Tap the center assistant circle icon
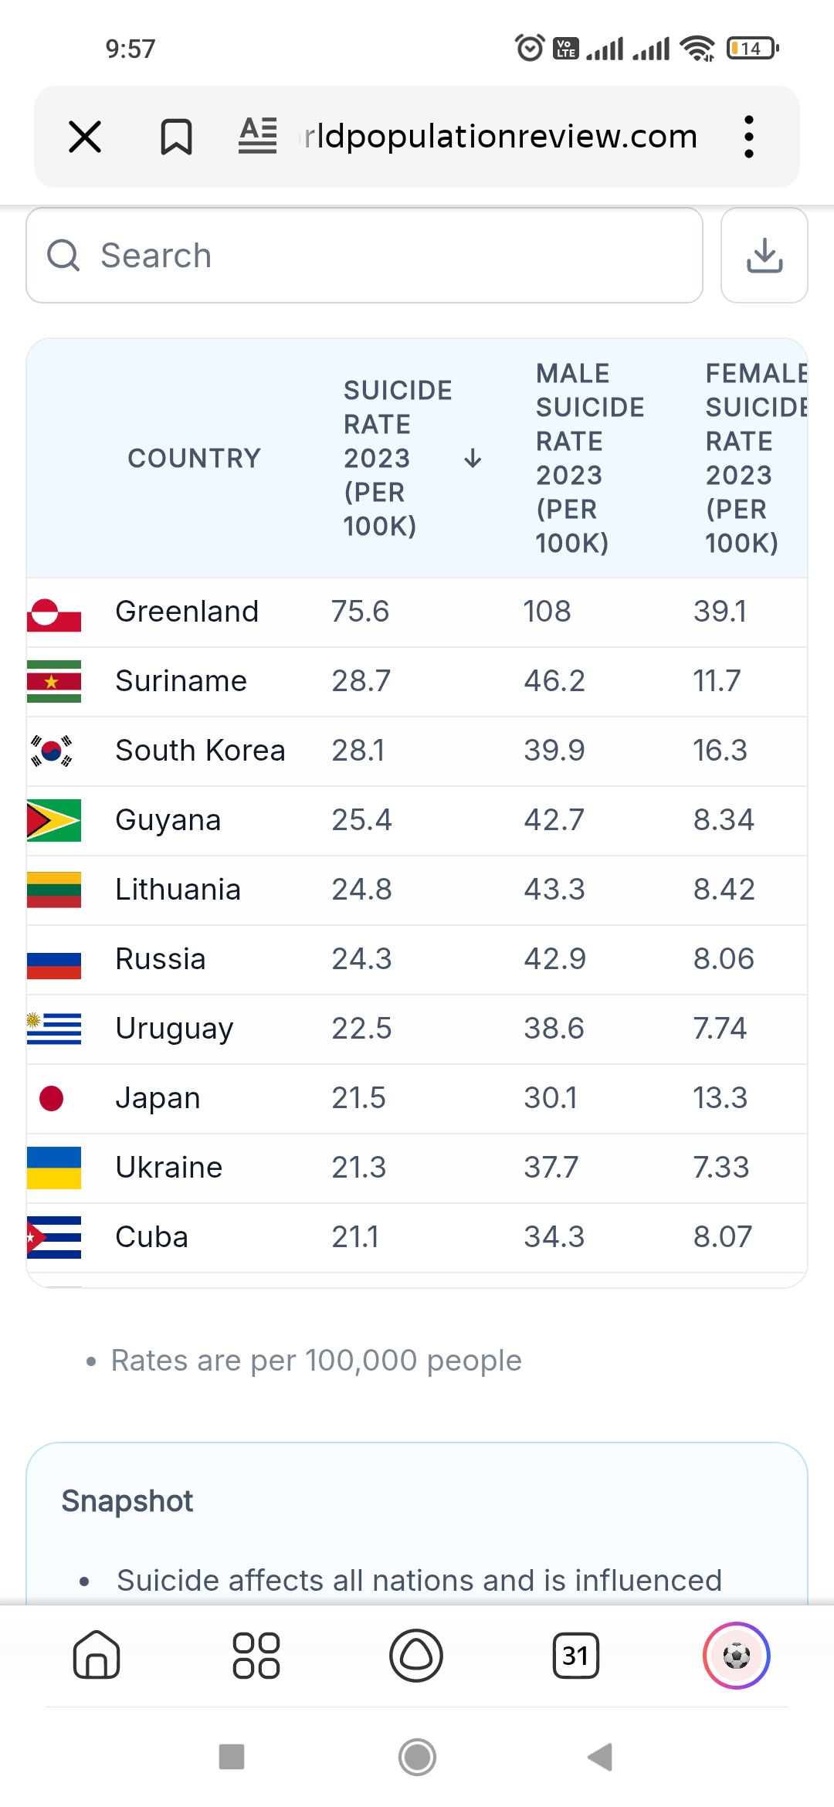834x1807 pixels. click(x=416, y=1656)
